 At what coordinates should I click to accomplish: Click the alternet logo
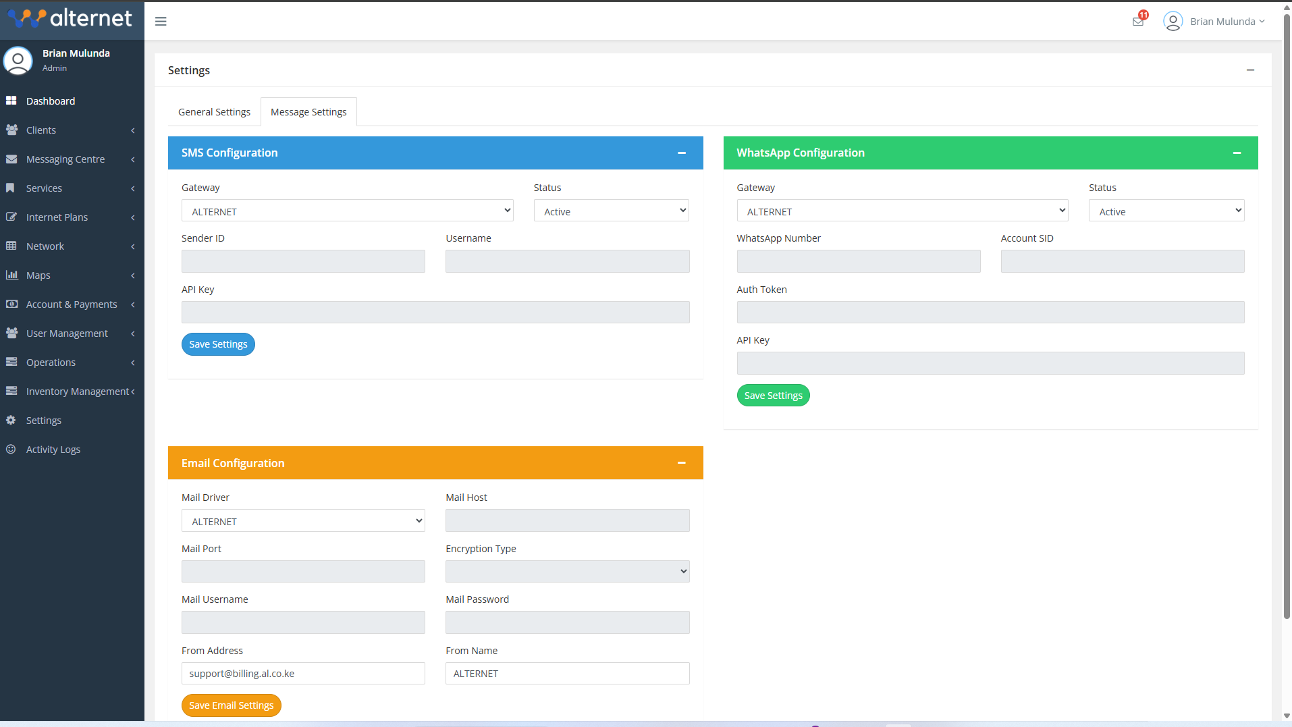[72, 18]
